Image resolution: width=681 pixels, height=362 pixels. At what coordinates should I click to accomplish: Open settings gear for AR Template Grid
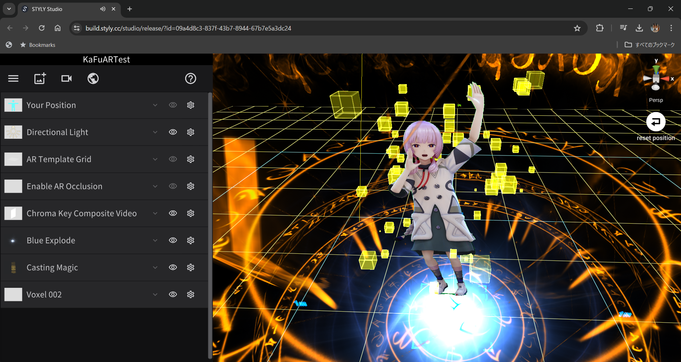click(191, 159)
